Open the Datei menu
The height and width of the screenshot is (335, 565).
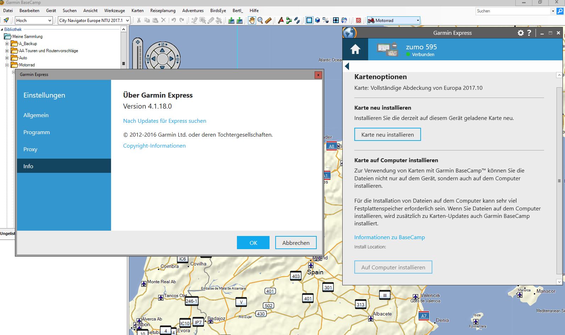(8, 11)
